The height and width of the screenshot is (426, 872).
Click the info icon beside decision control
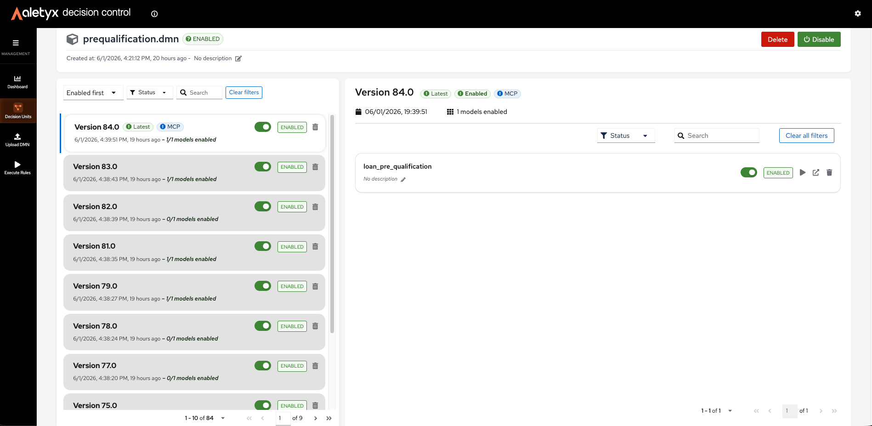[154, 14]
